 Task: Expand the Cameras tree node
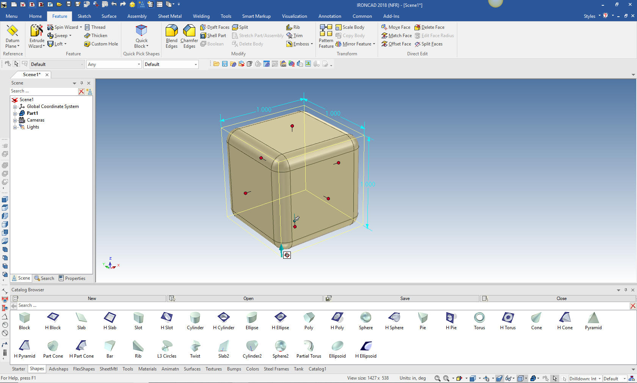15,120
